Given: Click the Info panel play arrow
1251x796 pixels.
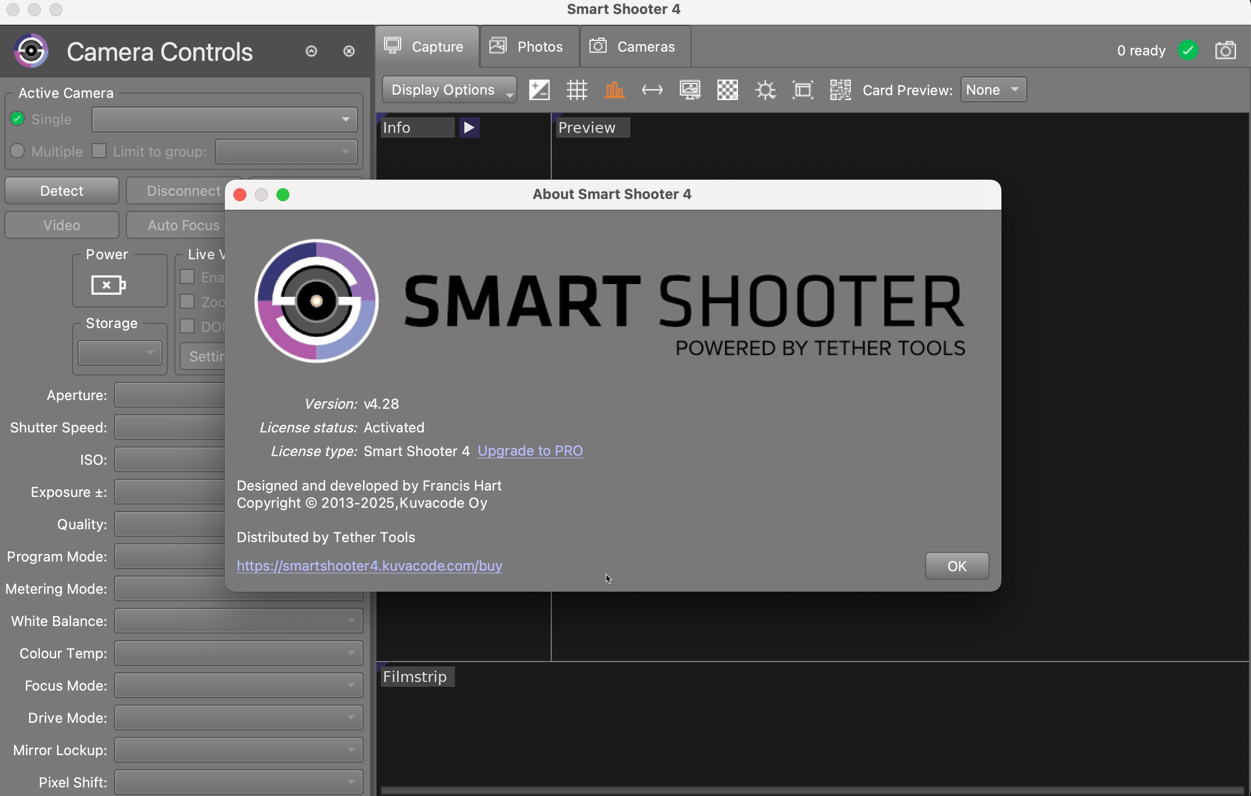Looking at the screenshot, I should pyautogui.click(x=469, y=127).
